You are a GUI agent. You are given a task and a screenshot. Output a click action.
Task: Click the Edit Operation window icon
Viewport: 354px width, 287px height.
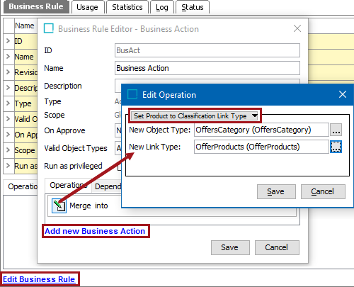132,95
